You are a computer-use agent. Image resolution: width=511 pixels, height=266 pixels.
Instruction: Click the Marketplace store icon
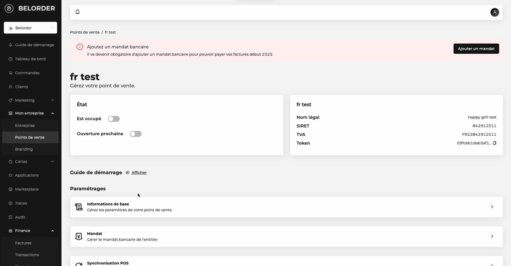tap(10, 189)
